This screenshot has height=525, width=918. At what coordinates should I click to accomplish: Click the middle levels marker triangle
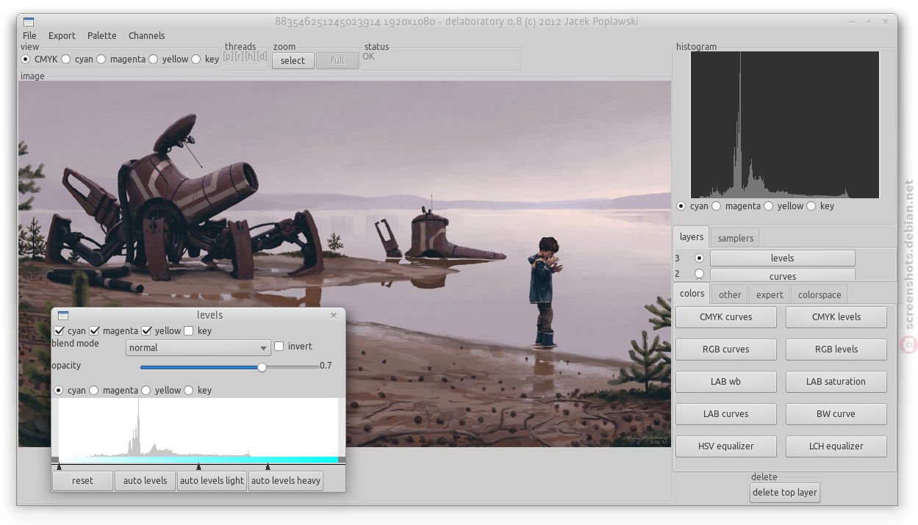click(198, 466)
